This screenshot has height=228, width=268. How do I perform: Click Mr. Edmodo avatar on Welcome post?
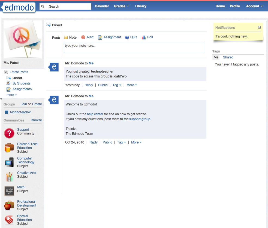tap(53, 100)
